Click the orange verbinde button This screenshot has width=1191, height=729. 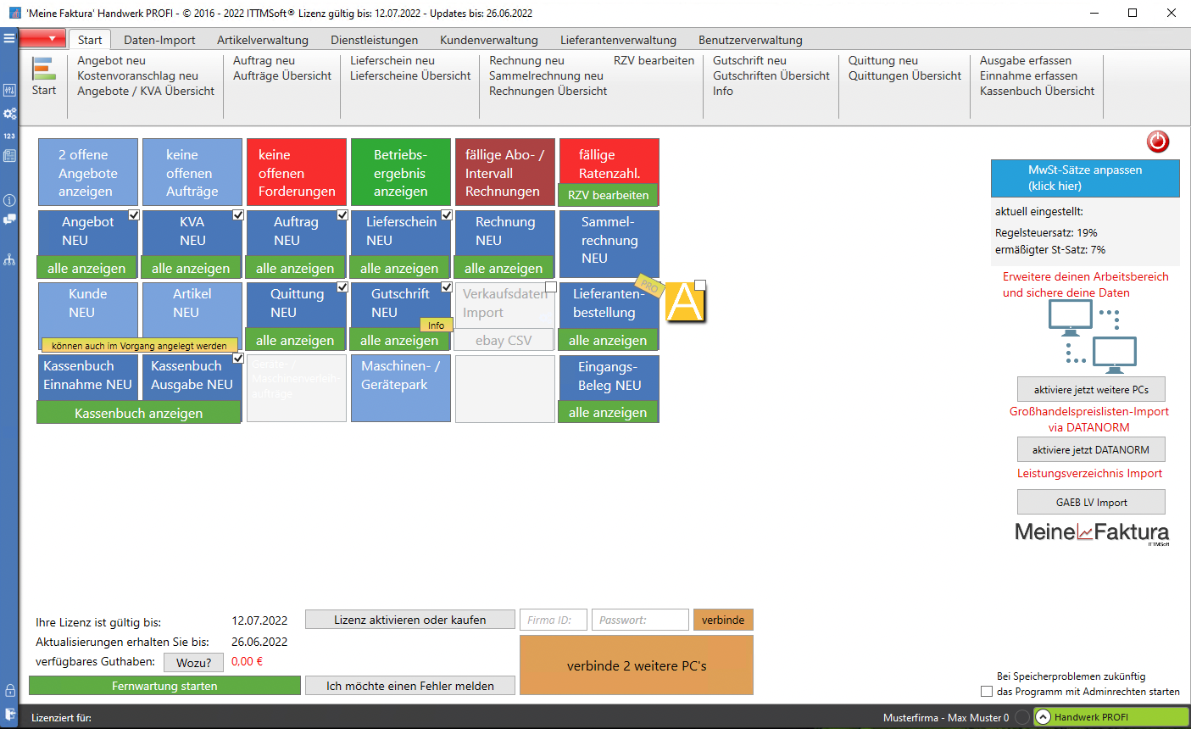click(723, 620)
